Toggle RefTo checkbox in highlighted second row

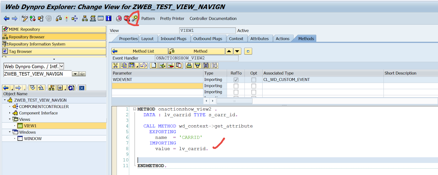[236, 86]
